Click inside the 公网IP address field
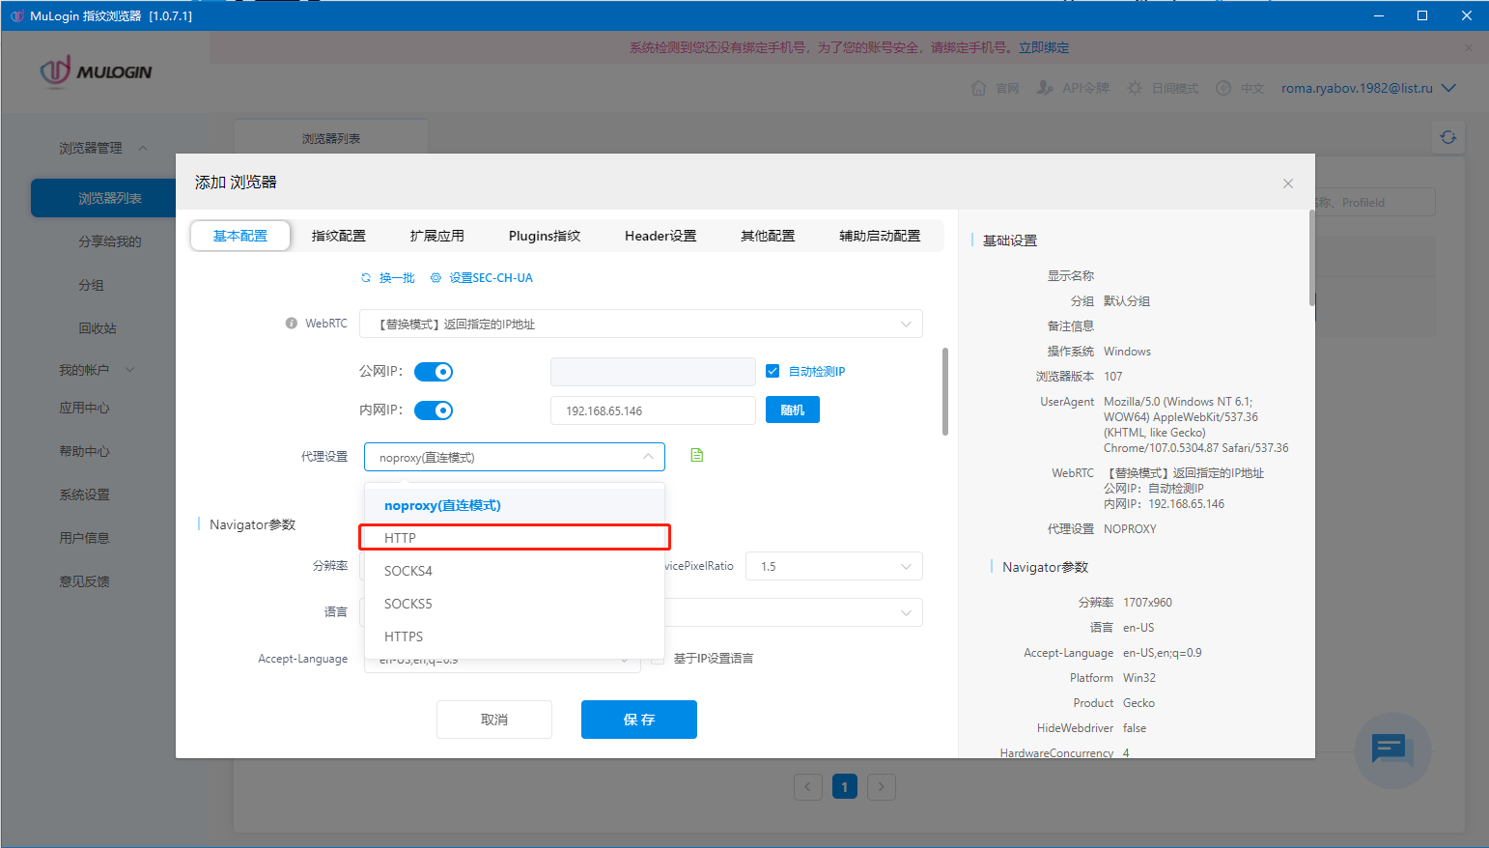This screenshot has width=1489, height=848. (x=653, y=372)
